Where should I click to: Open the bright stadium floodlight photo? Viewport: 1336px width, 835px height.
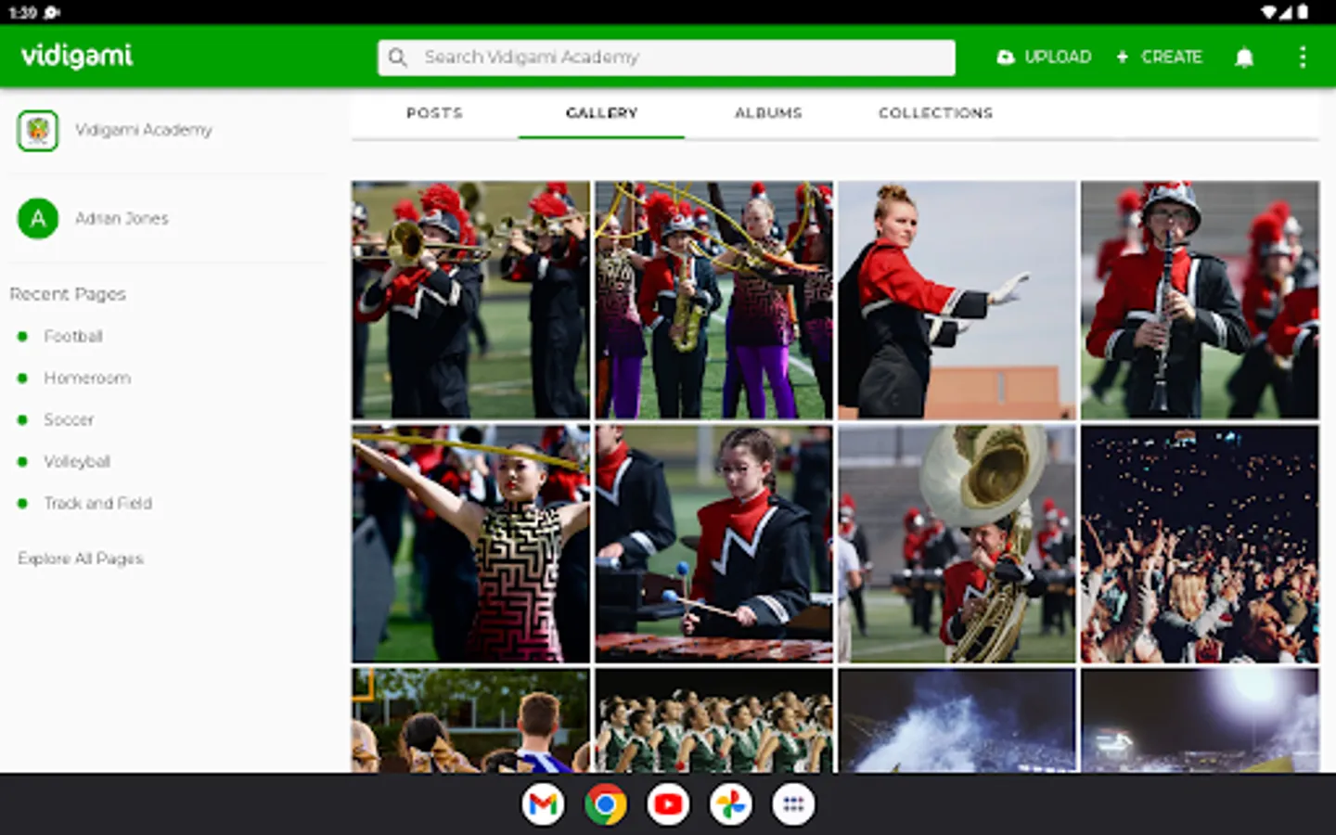pos(1200,721)
